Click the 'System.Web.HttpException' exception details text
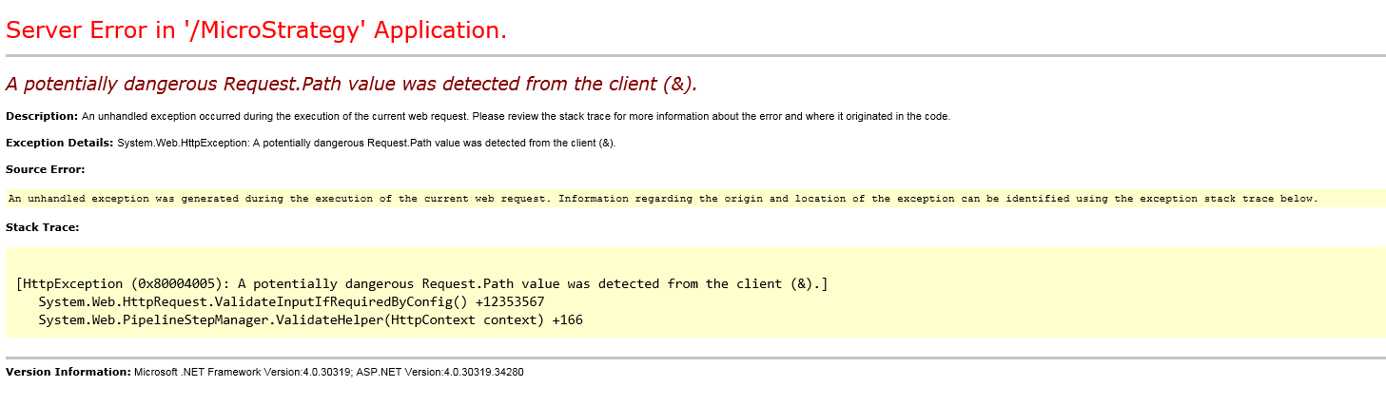The width and height of the screenshot is (1386, 406). (x=366, y=144)
